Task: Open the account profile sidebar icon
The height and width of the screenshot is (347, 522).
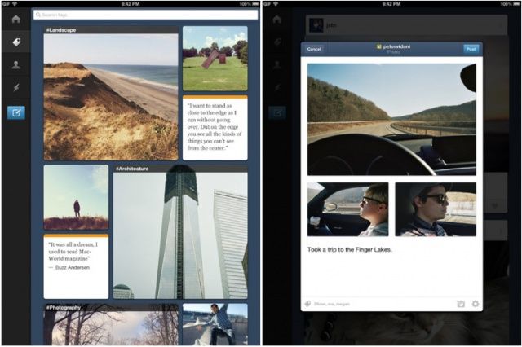Action: click(15, 64)
